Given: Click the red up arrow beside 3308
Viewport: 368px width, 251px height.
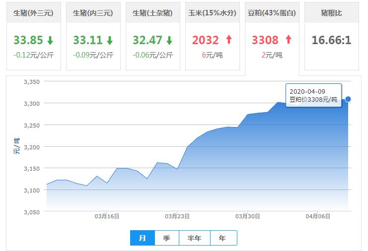Looking at the screenshot, I should click(289, 40).
